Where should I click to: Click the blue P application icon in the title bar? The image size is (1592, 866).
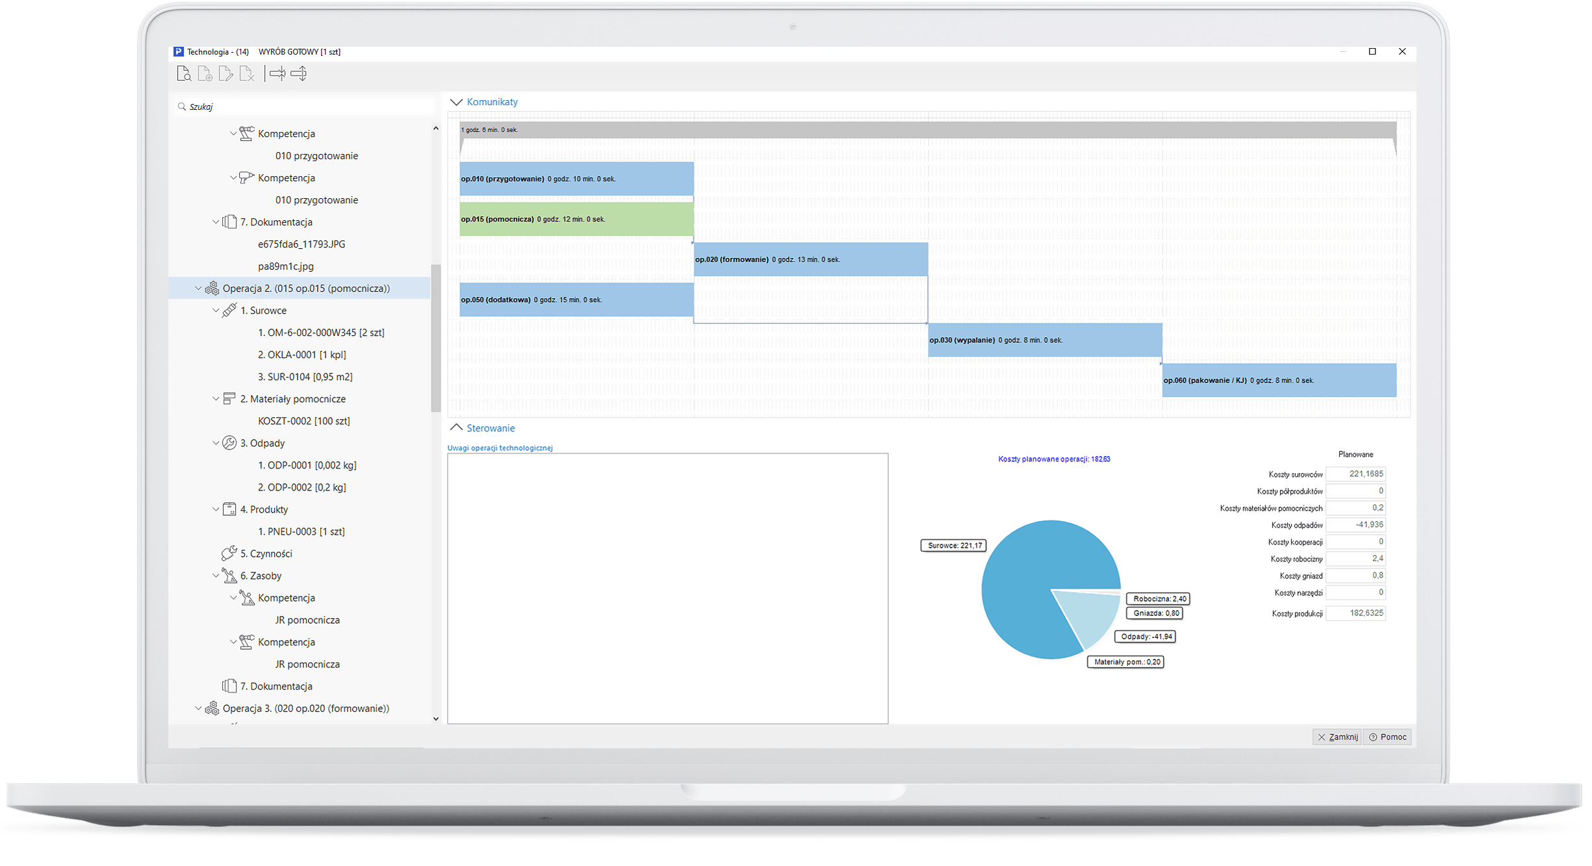point(178,51)
